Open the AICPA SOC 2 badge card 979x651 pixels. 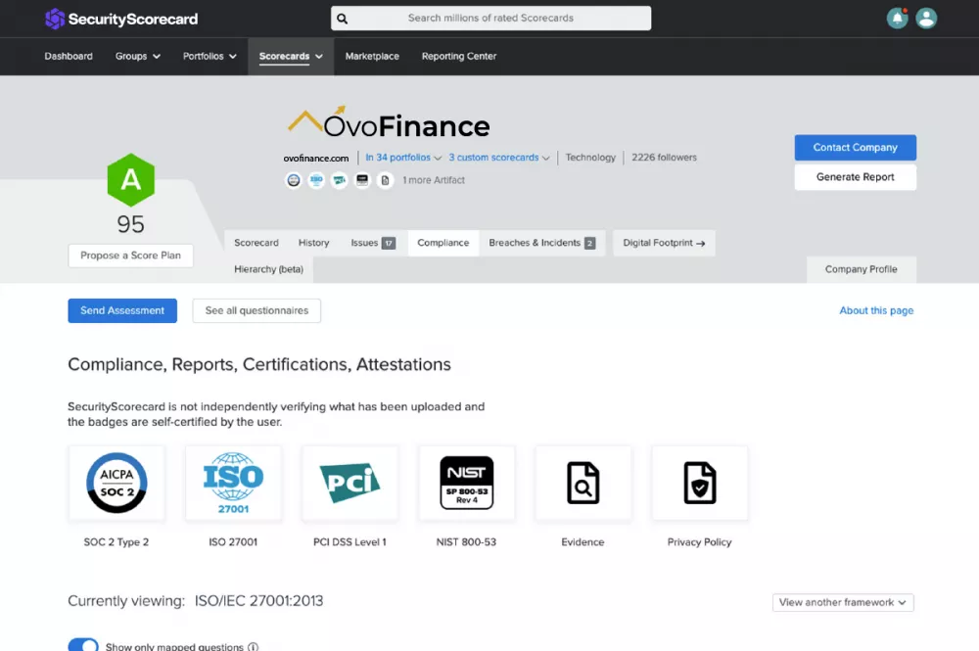tap(117, 483)
